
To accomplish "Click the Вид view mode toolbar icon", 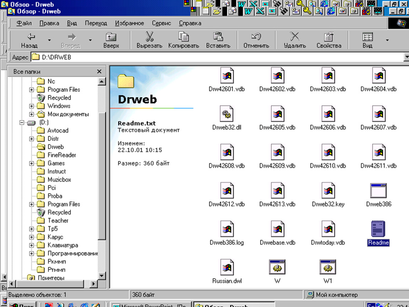I will (x=367, y=40).
